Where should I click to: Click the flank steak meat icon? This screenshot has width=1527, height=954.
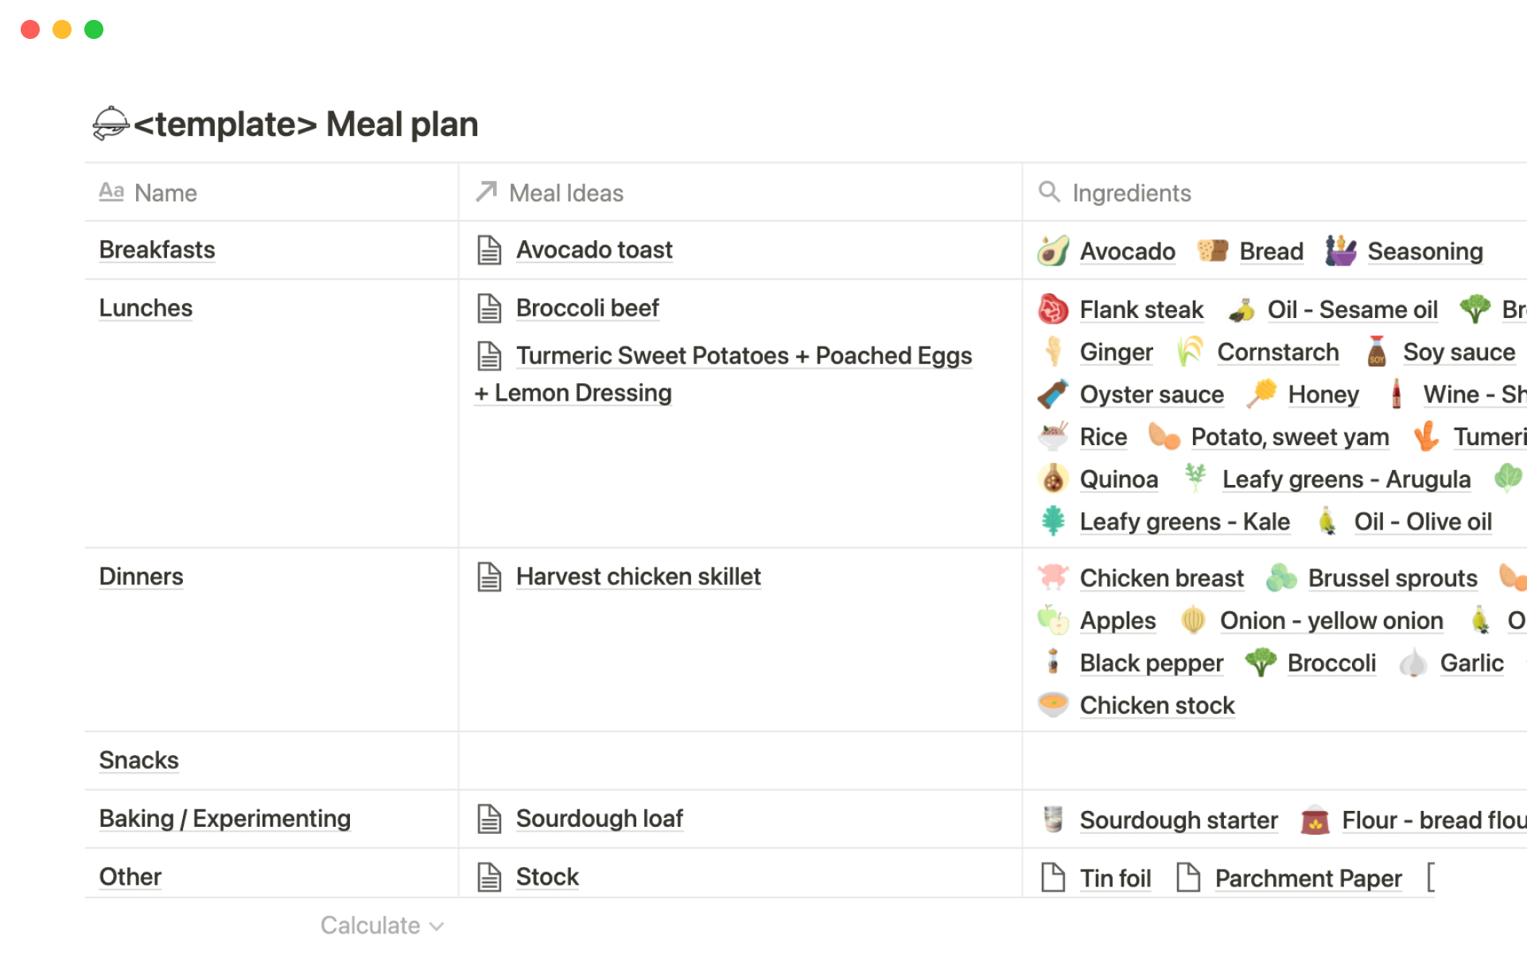click(1053, 309)
